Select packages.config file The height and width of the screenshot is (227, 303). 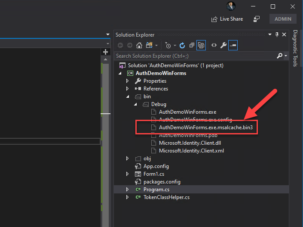(162, 182)
